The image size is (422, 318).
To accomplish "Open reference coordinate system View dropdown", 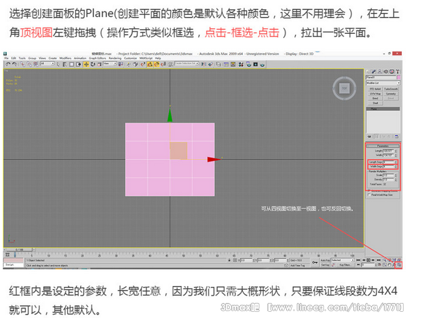I will (110, 64).
